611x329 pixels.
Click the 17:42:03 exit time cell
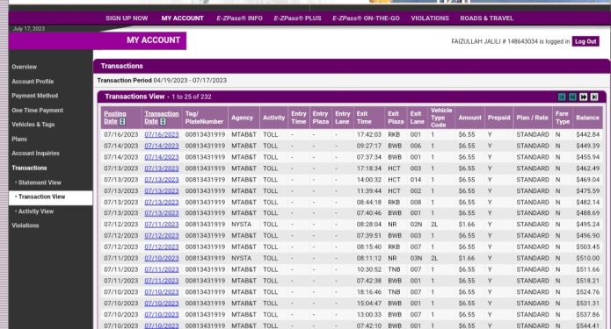tap(368, 134)
